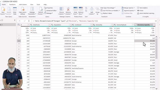Switch to the Tools tab
The width and height of the screenshot is (160, 90).
38,4
